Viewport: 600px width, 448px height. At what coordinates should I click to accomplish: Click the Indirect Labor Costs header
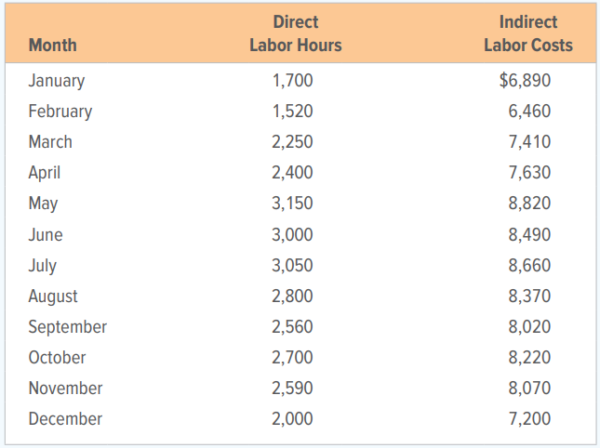pos(528,33)
